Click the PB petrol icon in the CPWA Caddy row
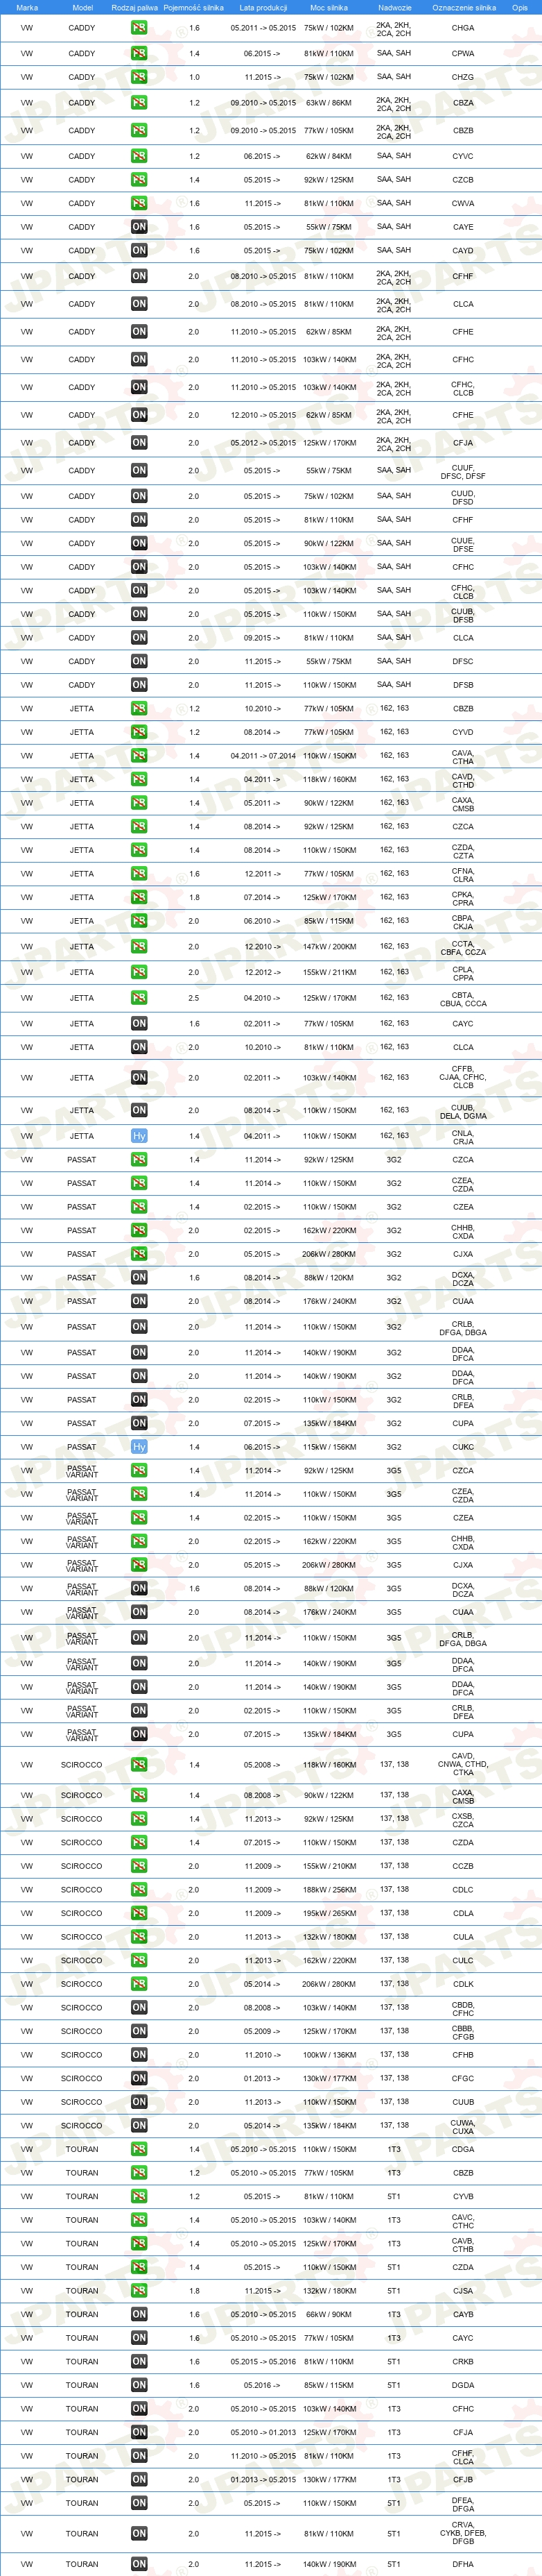The width and height of the screenshot is (542, 2576). [139, 53]
